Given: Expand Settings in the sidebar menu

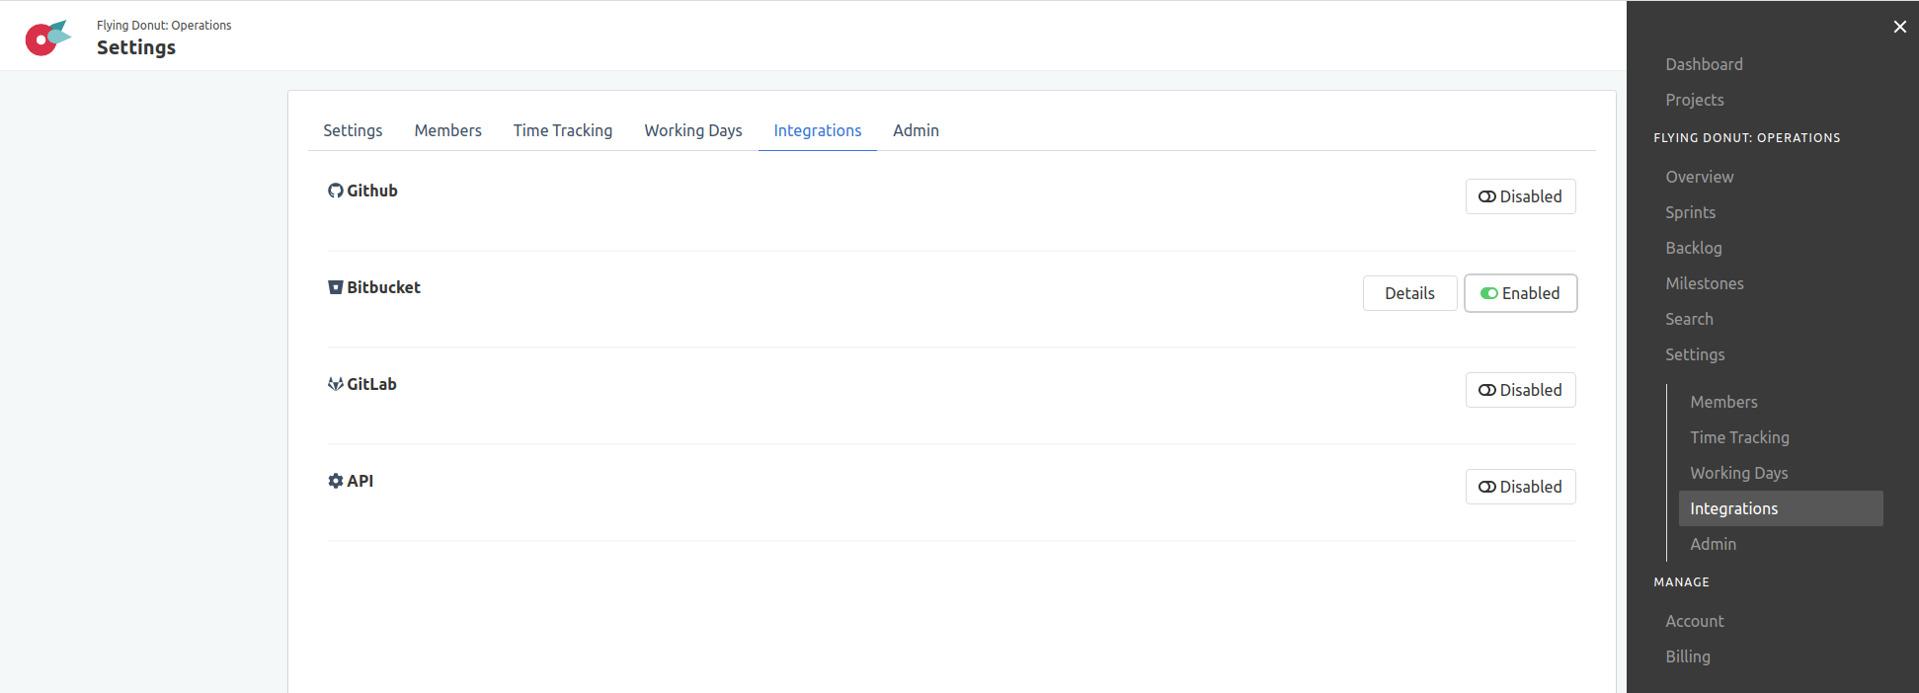Looking at the screenshot, I should tap(1695, 354).
